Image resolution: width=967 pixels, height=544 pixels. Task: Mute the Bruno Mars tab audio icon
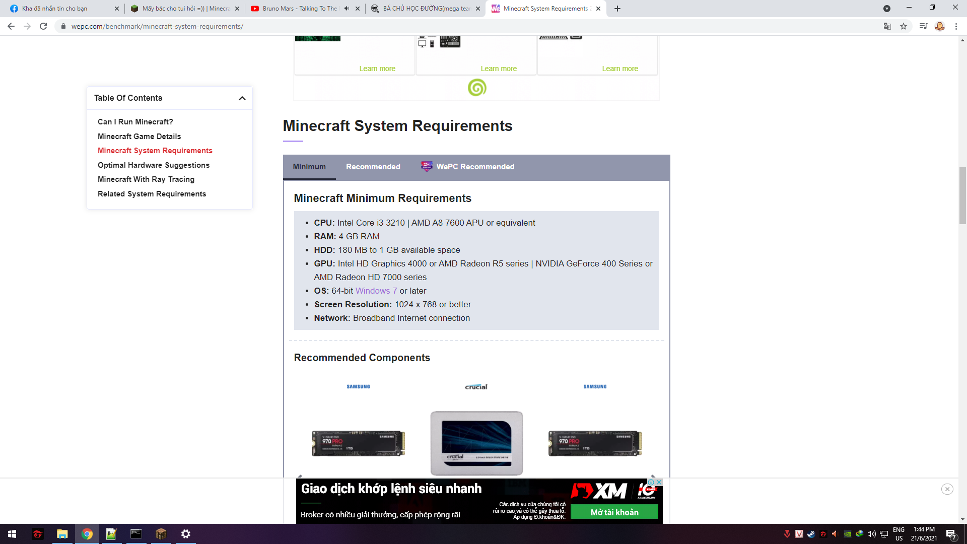[347, 9]
